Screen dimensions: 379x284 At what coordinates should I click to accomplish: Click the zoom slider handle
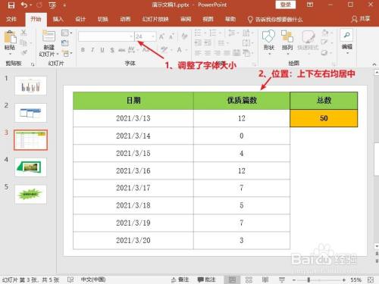pyautogui.click(x=309, y=279)
